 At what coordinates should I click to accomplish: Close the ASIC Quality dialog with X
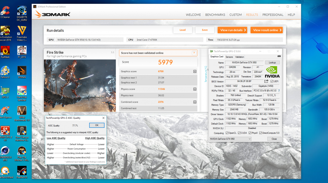coord(103,118)
